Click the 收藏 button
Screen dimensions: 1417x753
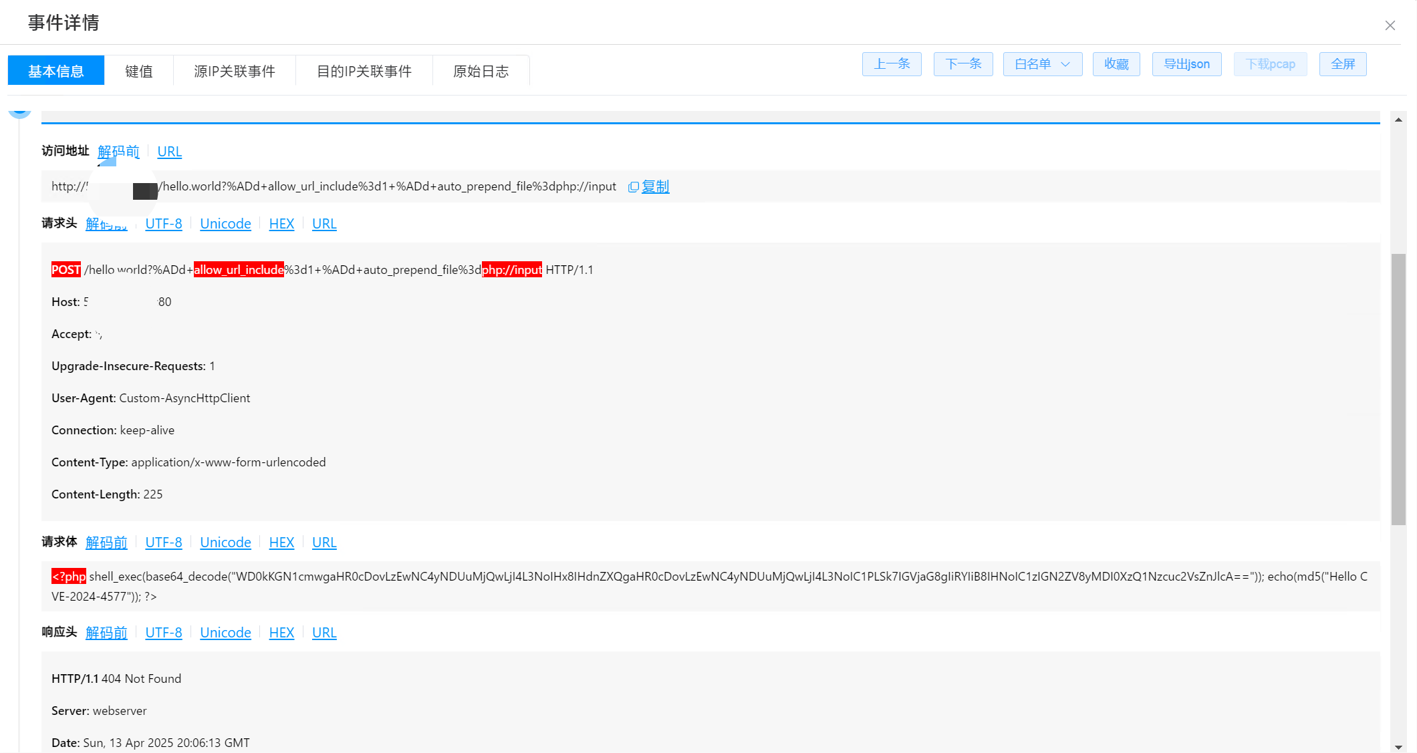[x=1116, y=64]
